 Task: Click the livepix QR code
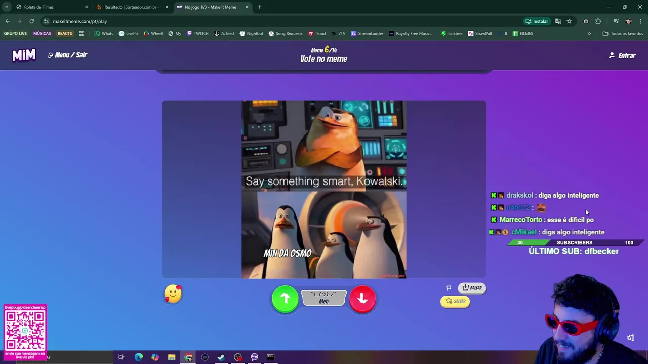(x=25, y=330)
